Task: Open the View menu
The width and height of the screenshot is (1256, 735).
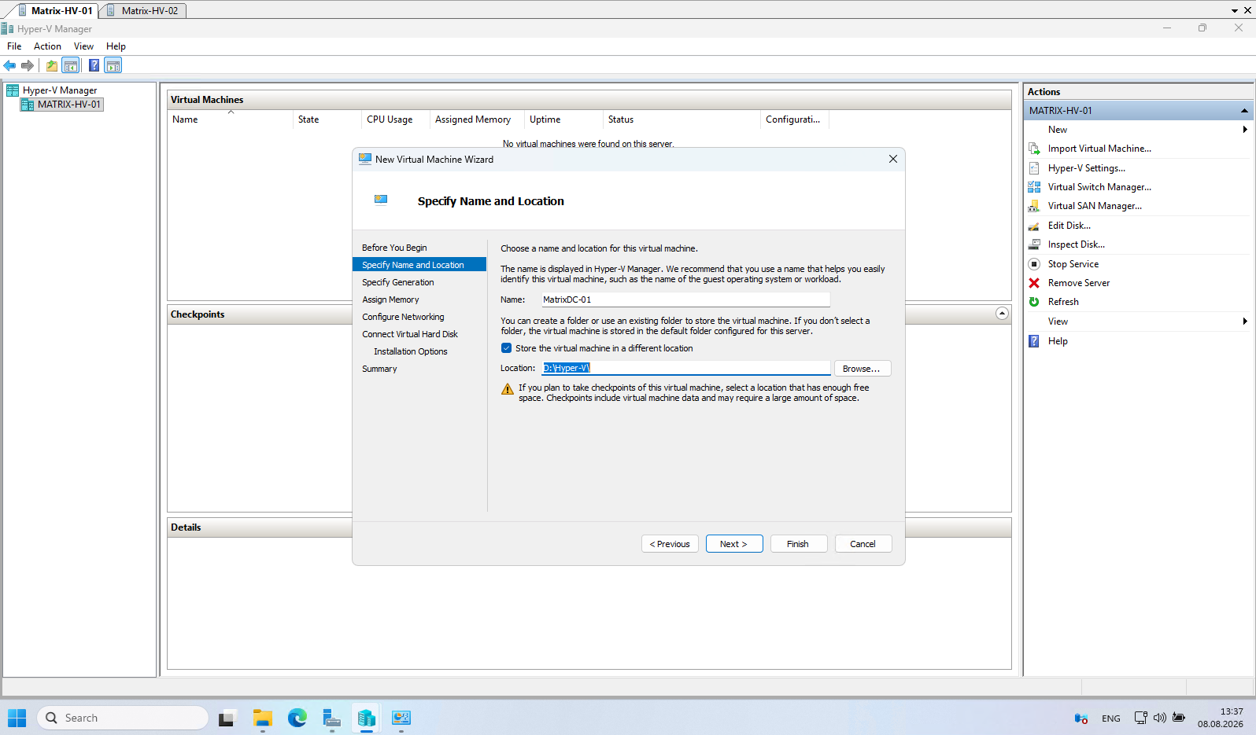Action: click(83, 46)
